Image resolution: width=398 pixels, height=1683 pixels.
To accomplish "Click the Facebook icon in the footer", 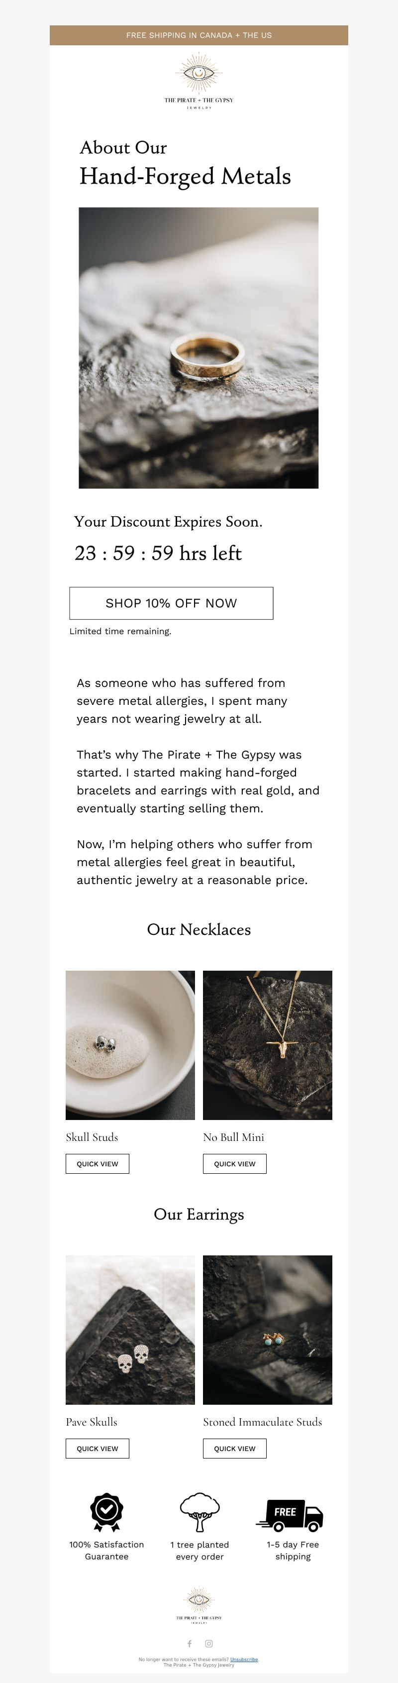I will click(x=190, y=1643).
